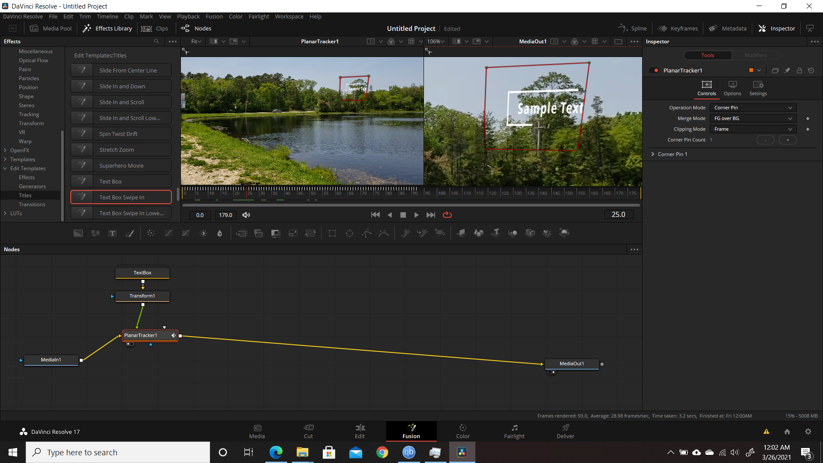The height and width of the screenshot is (463, 823).
Task: Add the Brightness Contrast tool
Action: [x=203, y=233]
